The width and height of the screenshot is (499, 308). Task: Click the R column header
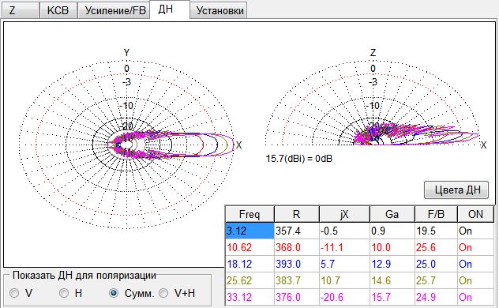(x=297, y=214)
